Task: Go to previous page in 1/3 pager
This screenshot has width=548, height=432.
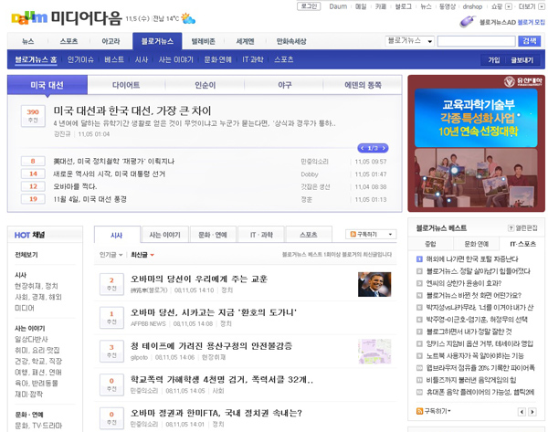Action: [x=363, y=148]
